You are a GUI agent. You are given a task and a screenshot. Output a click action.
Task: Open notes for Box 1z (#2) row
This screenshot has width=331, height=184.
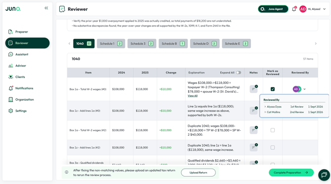pos(253,147)
